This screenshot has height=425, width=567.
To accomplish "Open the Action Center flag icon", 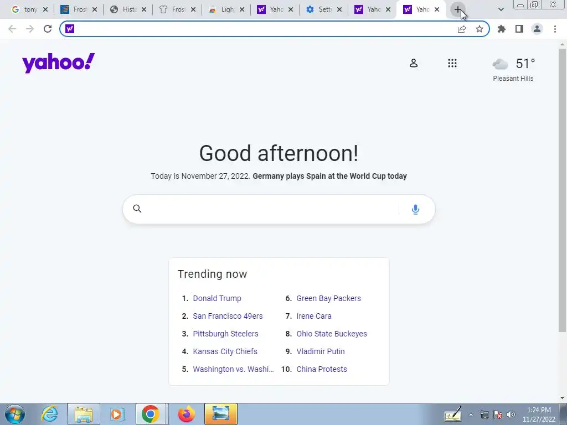I will point(498,414).
